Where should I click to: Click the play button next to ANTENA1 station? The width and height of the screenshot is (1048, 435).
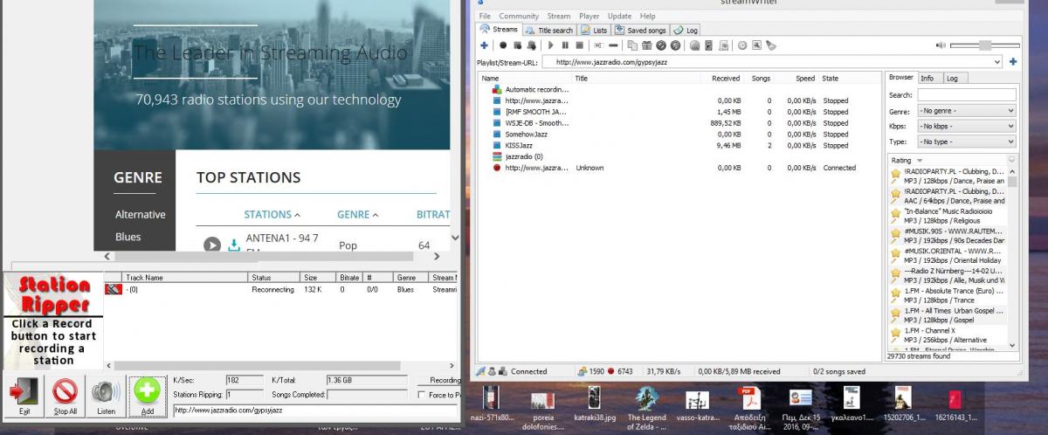tap(211, 246)
